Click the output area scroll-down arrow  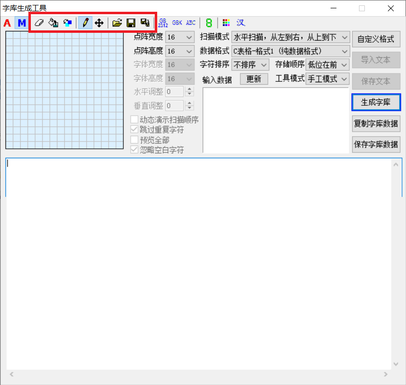click(x=396, y=364)
